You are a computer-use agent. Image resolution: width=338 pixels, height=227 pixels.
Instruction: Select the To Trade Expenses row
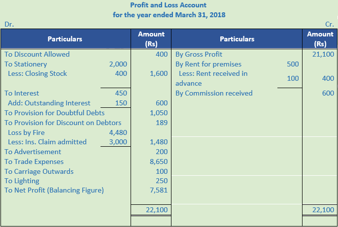(34, 162)
